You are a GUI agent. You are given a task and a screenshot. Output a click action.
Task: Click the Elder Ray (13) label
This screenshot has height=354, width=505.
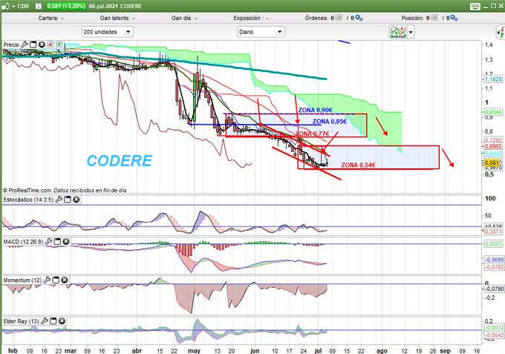coord(22,321)
